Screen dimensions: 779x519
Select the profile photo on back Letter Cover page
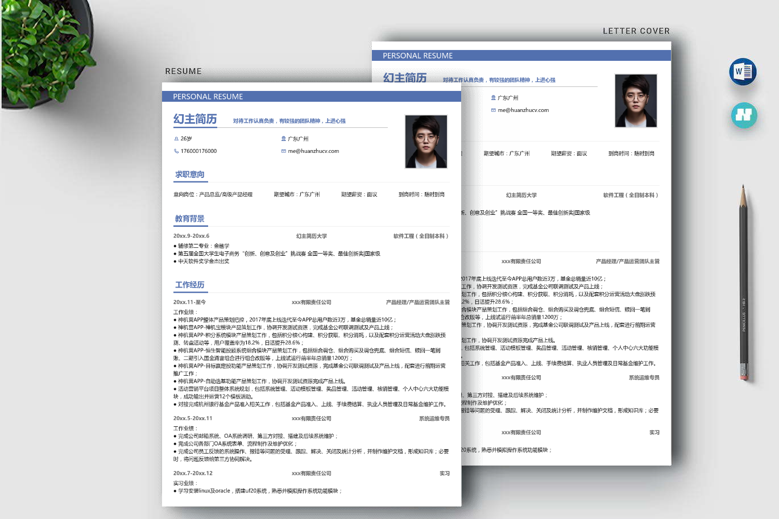point(636,101)
